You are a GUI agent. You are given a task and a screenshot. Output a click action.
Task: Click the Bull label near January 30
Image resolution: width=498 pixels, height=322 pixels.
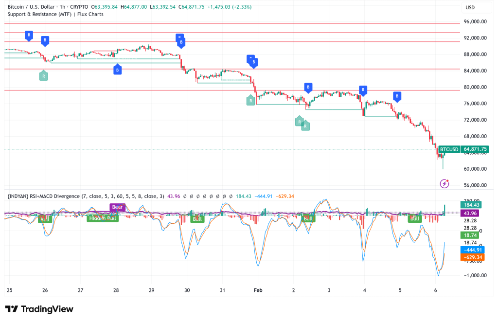click(197, 218)
